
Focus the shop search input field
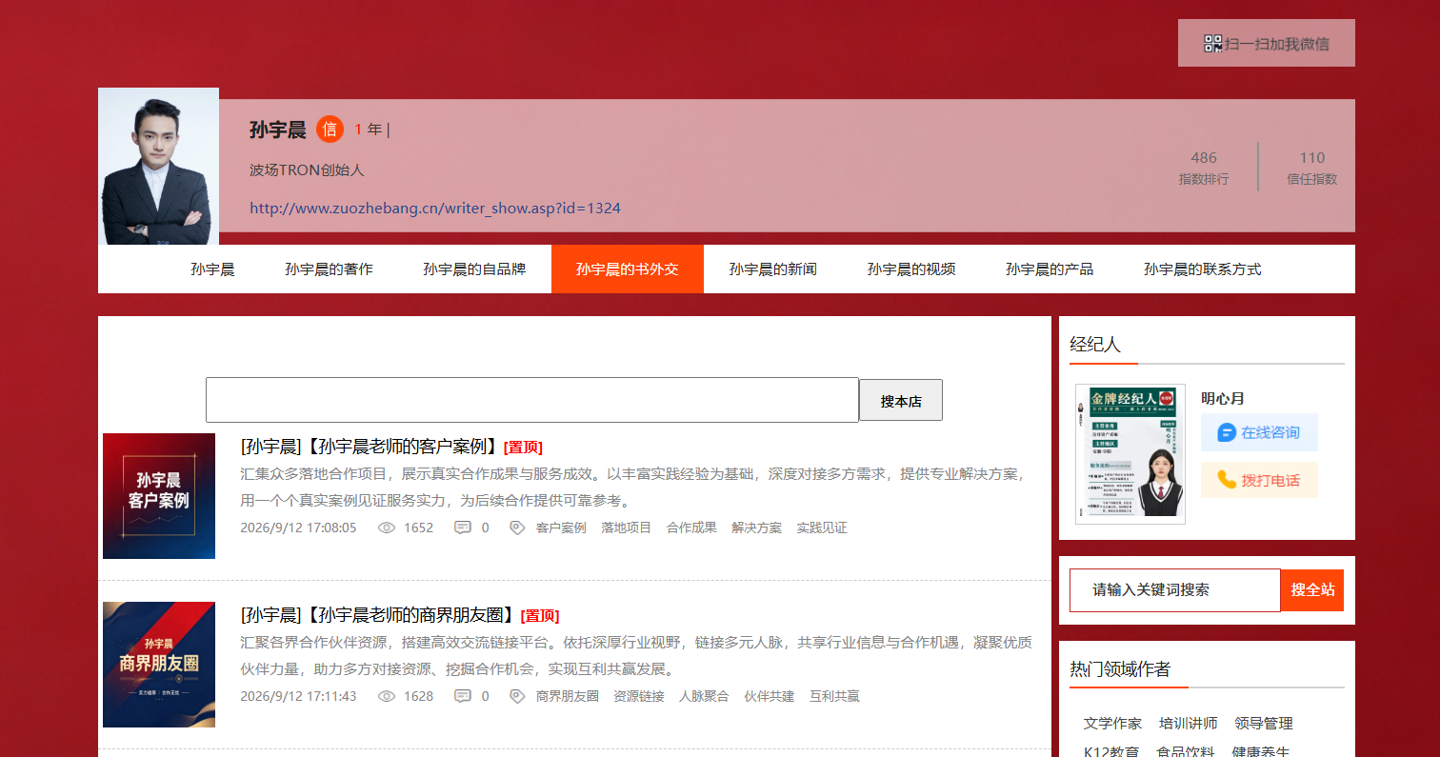[x=532, y=400]
